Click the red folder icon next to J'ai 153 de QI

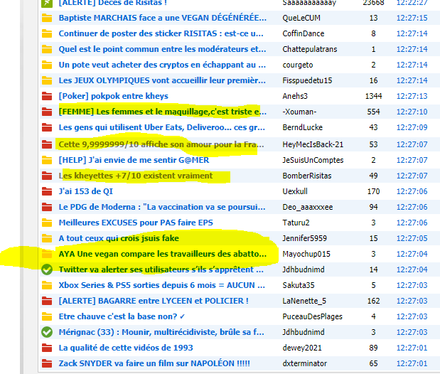[47, 191]
